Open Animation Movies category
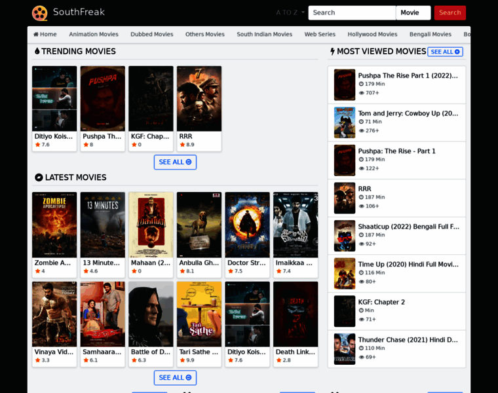The width and height of the screenshot is (498, 393). point(94,34)
